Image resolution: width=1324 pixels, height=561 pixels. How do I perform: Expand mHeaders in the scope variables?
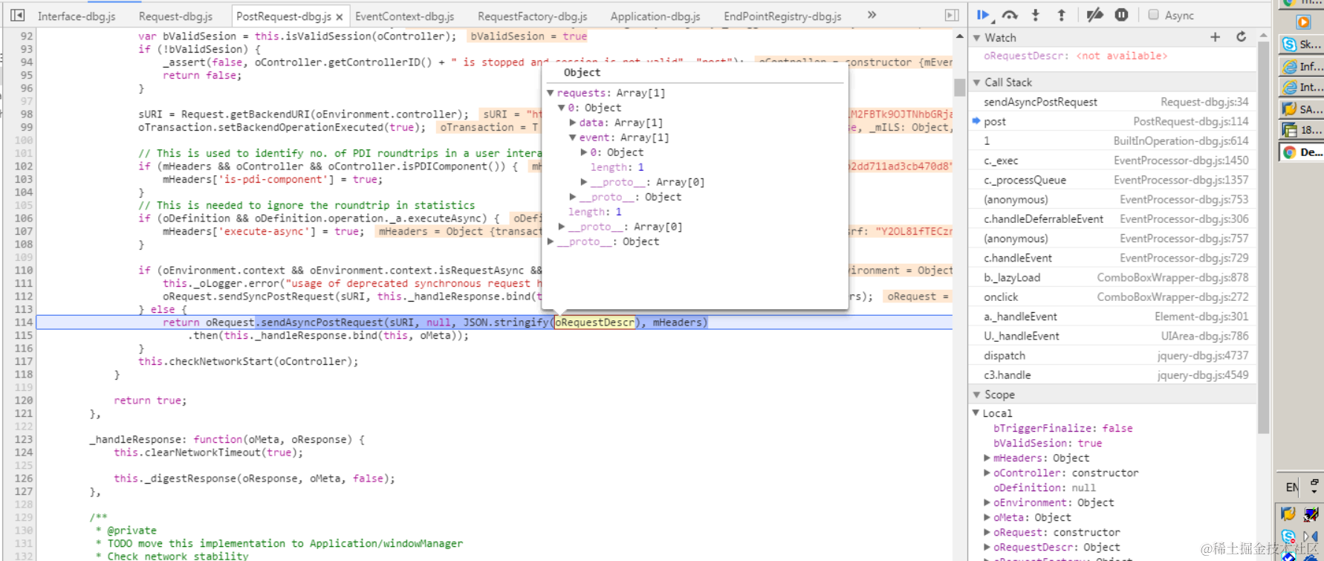(987, 458)
